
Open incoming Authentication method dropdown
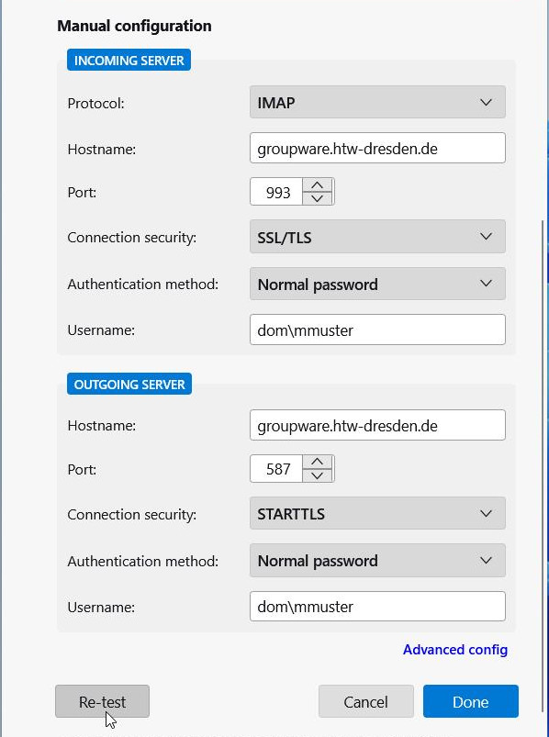point(377,284)
